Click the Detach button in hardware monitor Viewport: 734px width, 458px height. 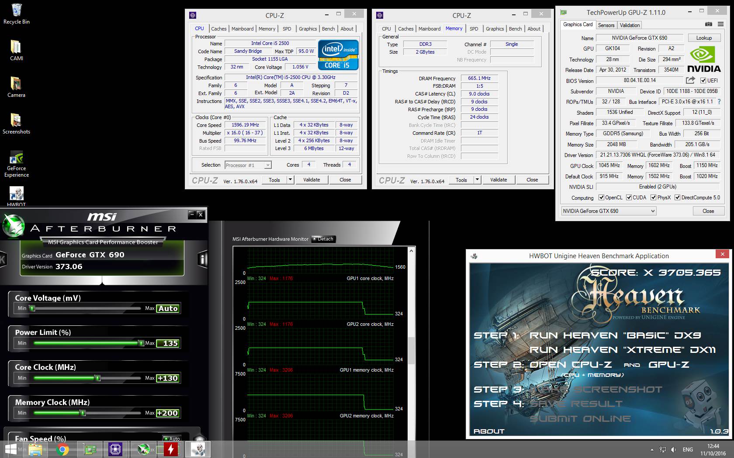tap(323, 239)
